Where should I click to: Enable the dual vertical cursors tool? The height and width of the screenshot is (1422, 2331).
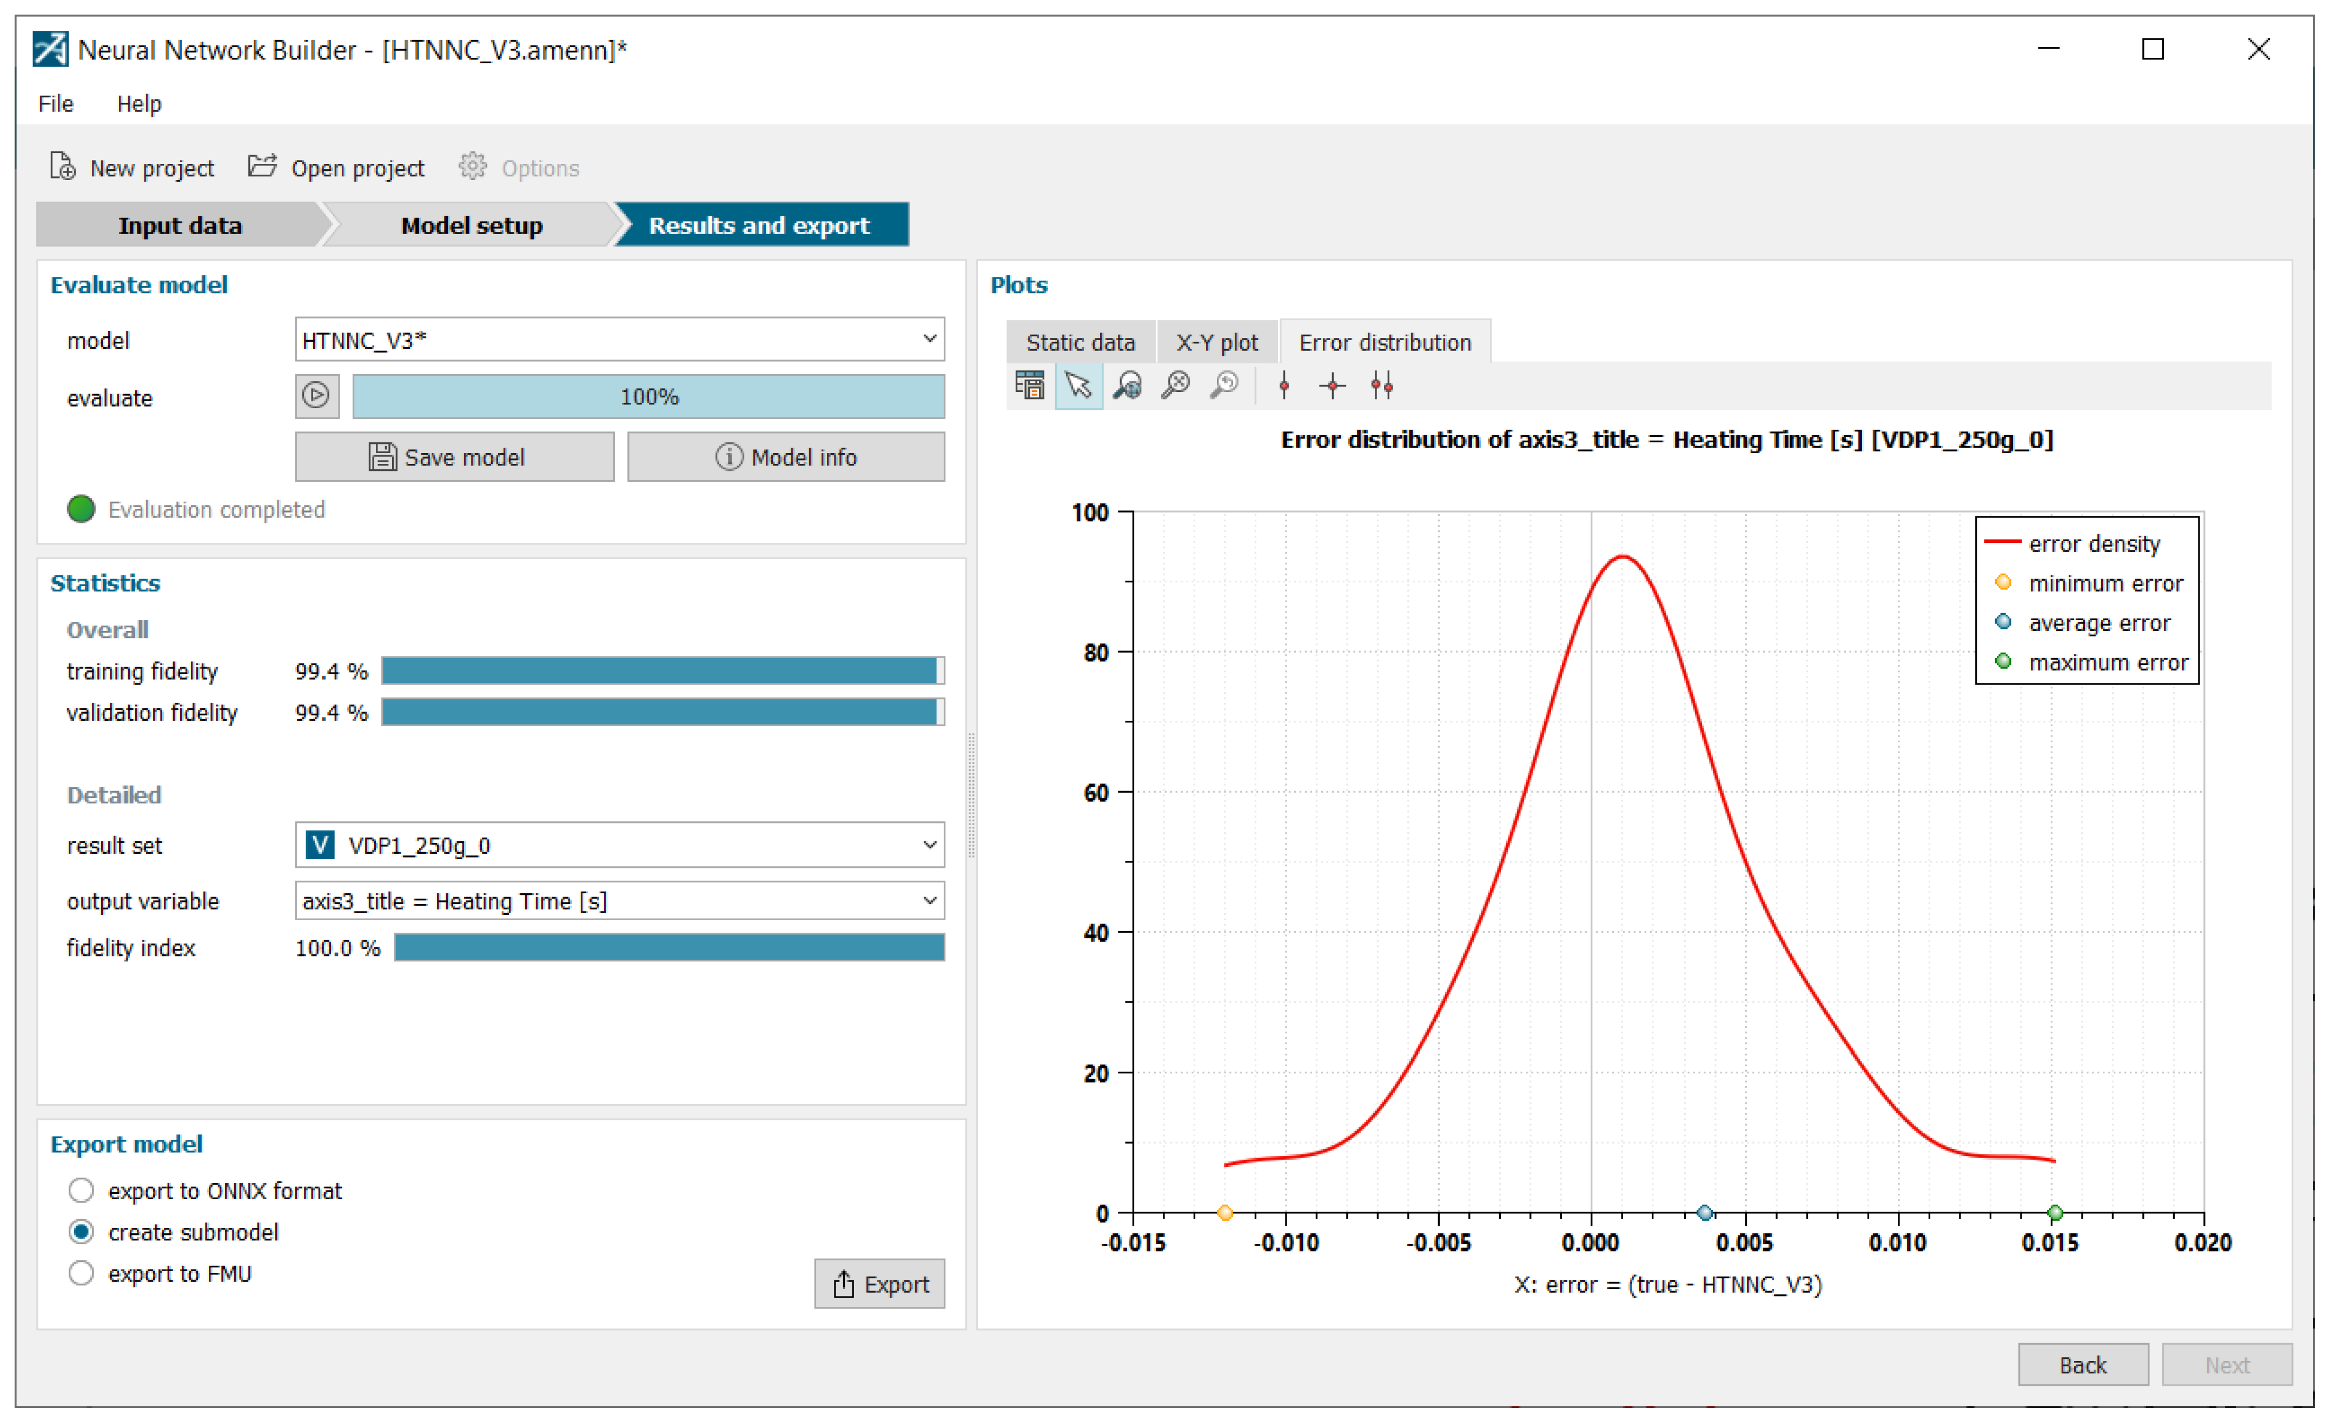pyautogui.click(x=1381, y=386)
